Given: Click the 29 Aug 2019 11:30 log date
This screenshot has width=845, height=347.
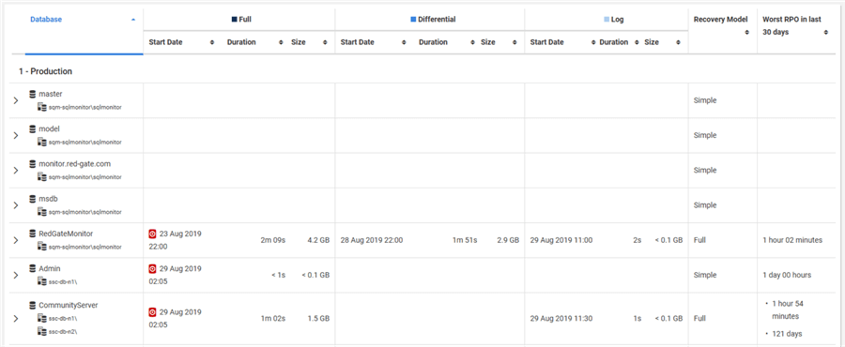Looking at the screenshot, I should click(561, 319).
